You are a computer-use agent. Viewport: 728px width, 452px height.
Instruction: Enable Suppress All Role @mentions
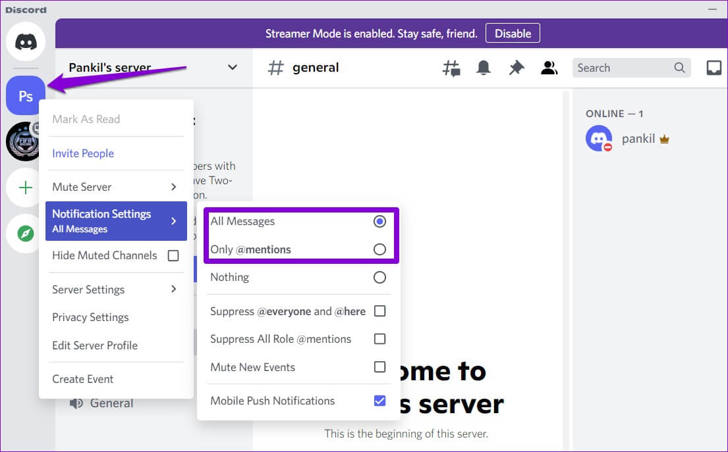pyautogui.click(x=379, y=339)
